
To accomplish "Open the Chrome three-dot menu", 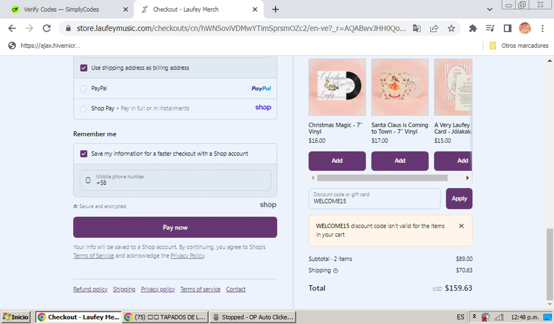I will (542, 28).
